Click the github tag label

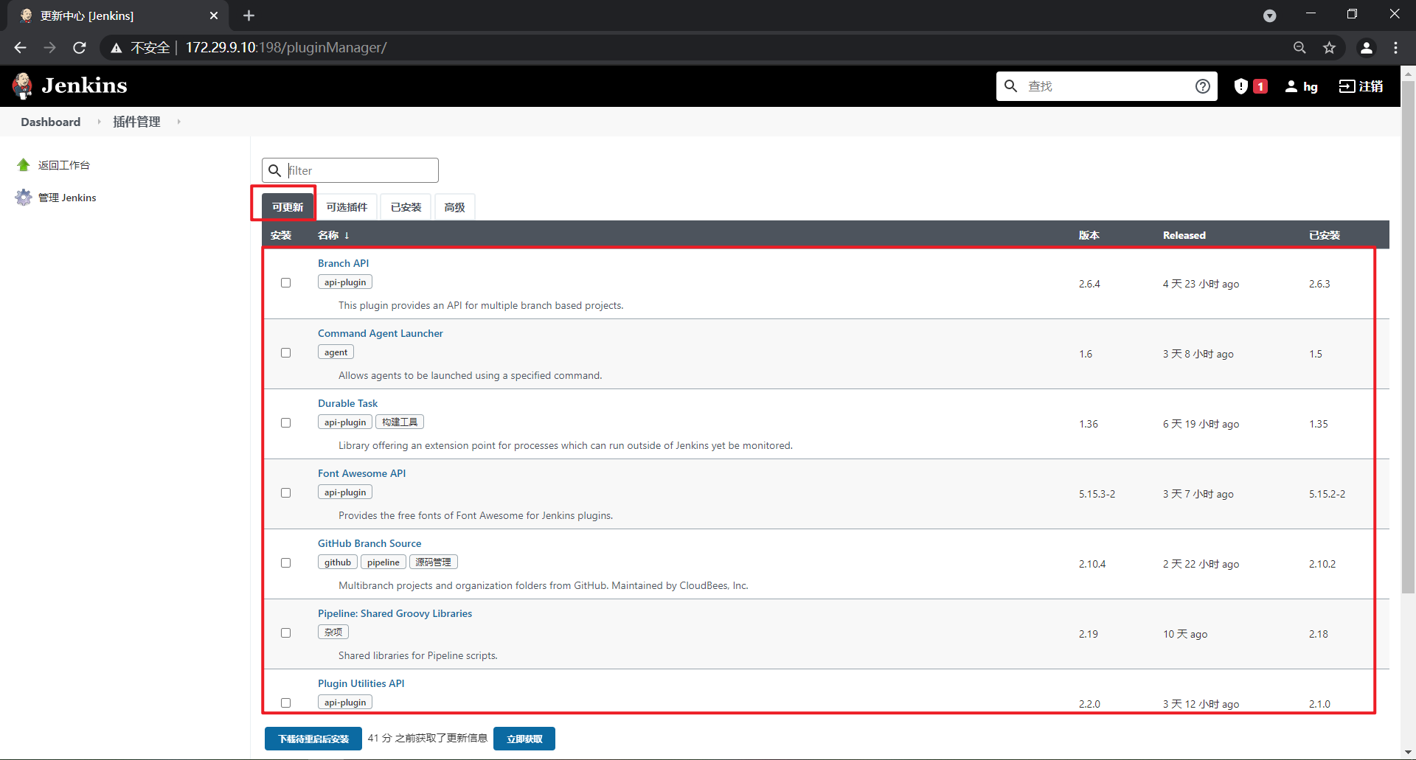pos(338,562)
